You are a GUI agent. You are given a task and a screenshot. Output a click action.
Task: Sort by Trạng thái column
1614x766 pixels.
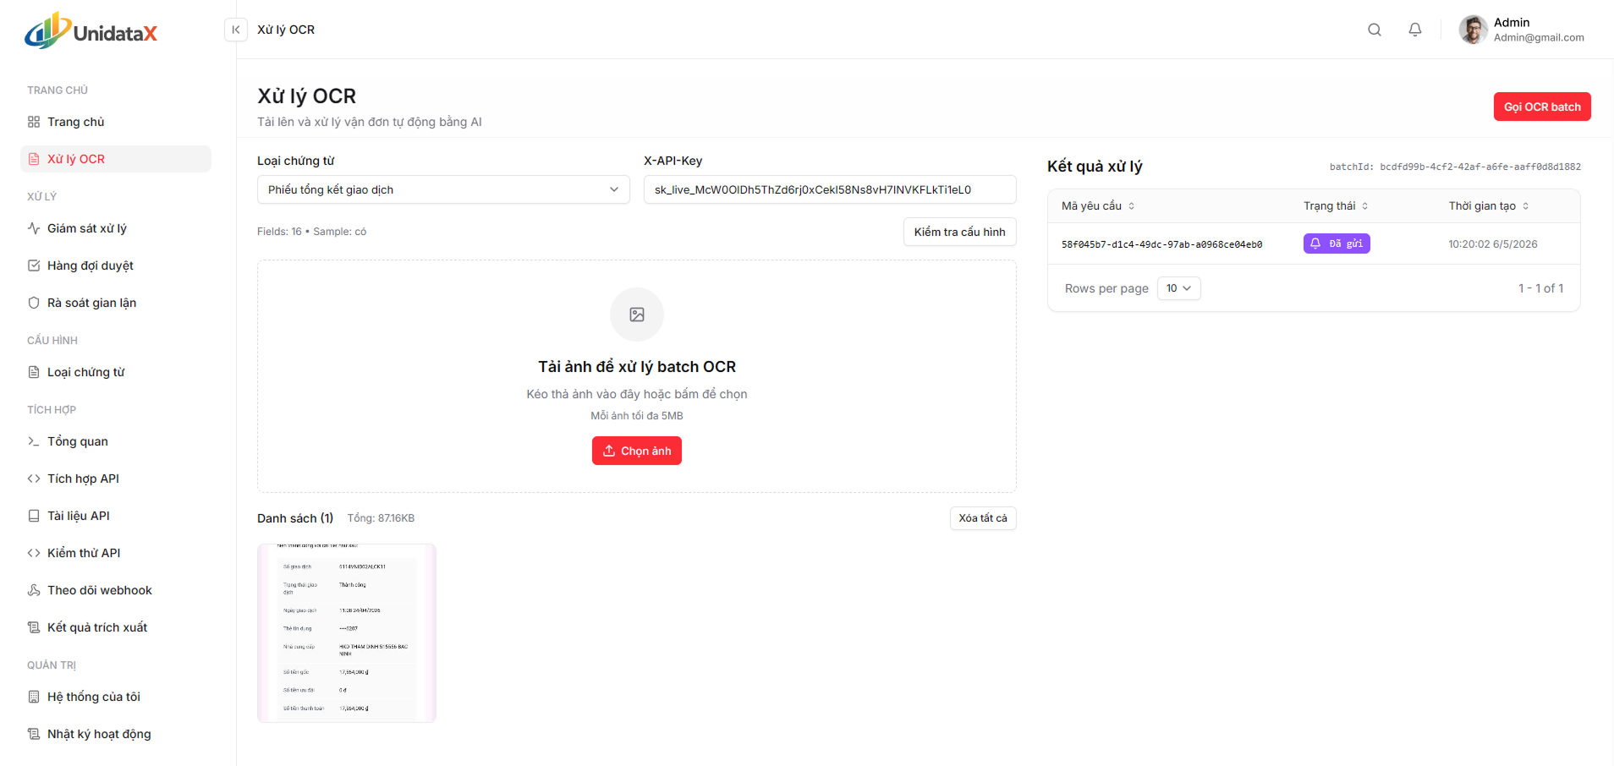pos(1336,206)
